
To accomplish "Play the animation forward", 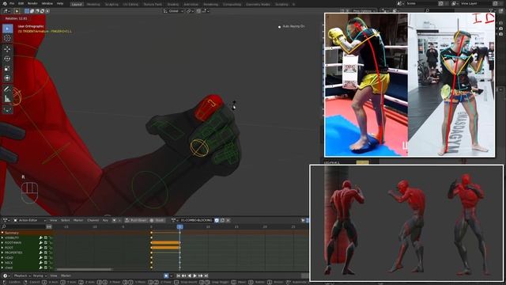I will click(194, 276).
